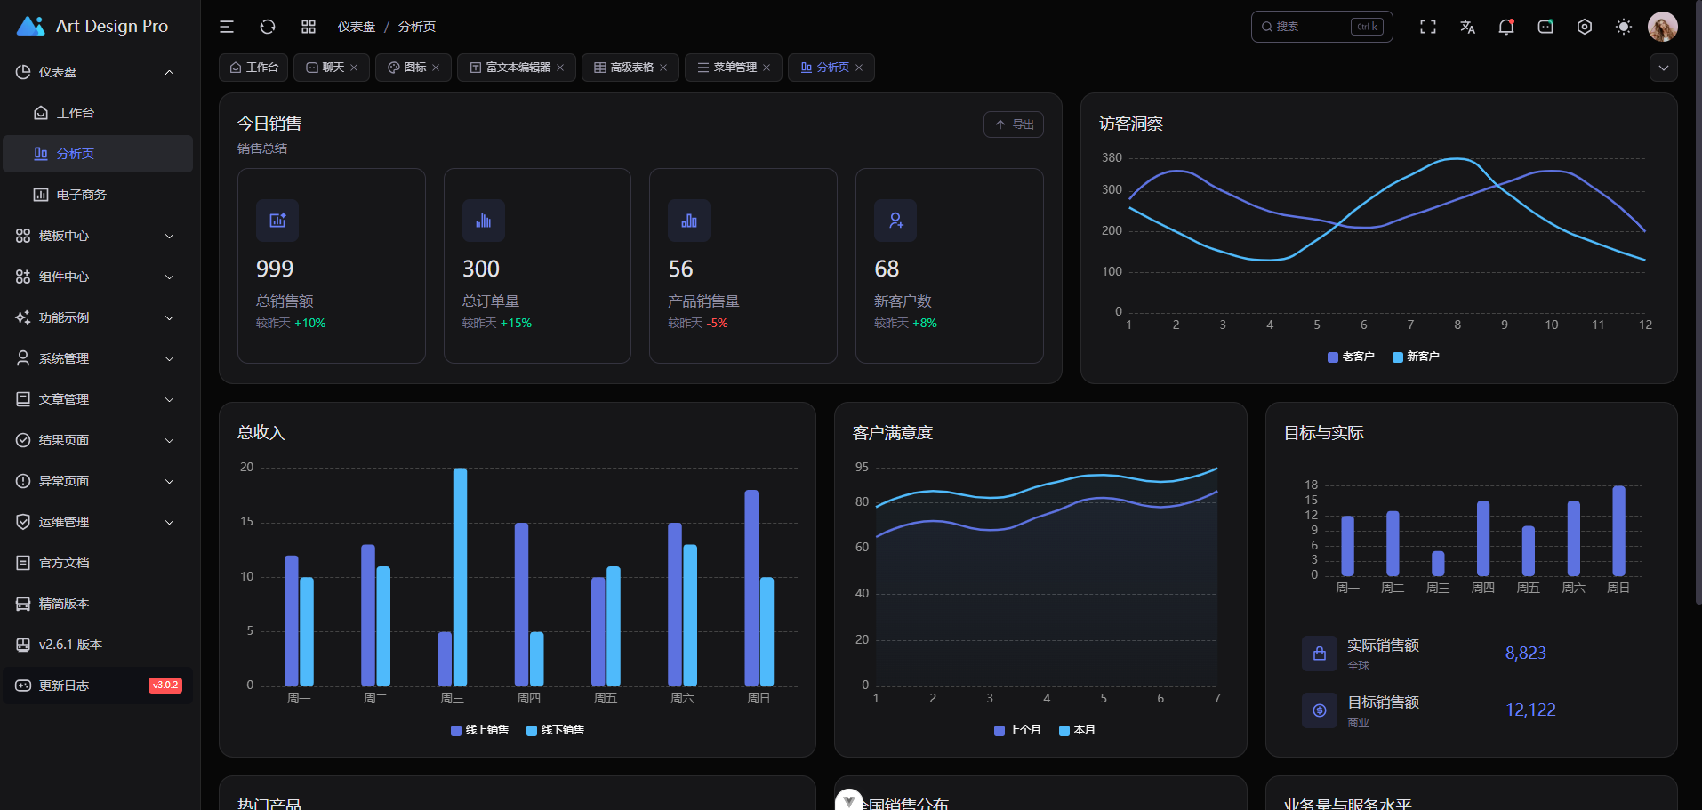Toggle the 老客户 series in visitor chart legend
The width and height of the screenshot is (1702, 810).
click(x=1351, y=357)
